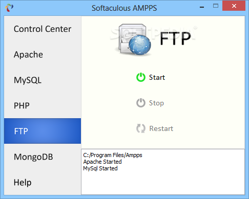Click inside the status log box
The height and width of the screenshot is (199, 249).
(x=163, y=172)
